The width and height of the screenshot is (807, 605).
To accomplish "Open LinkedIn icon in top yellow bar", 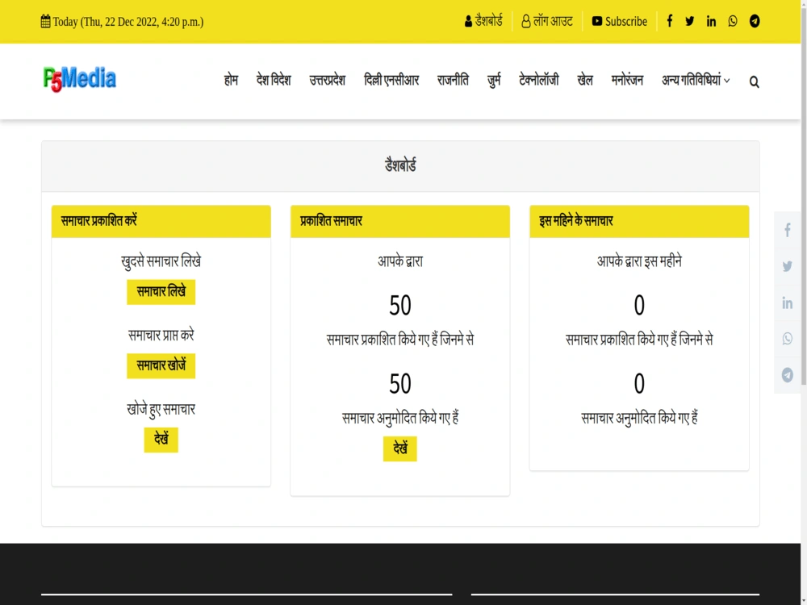I will click(x=711, y=21).
